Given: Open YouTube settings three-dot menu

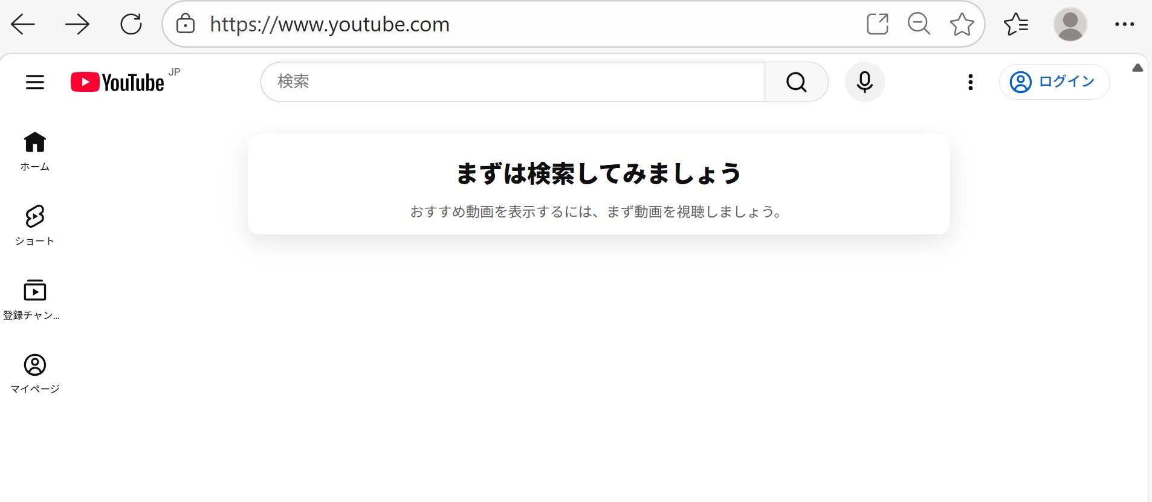Looking at the screenshot, I should 970,82.
